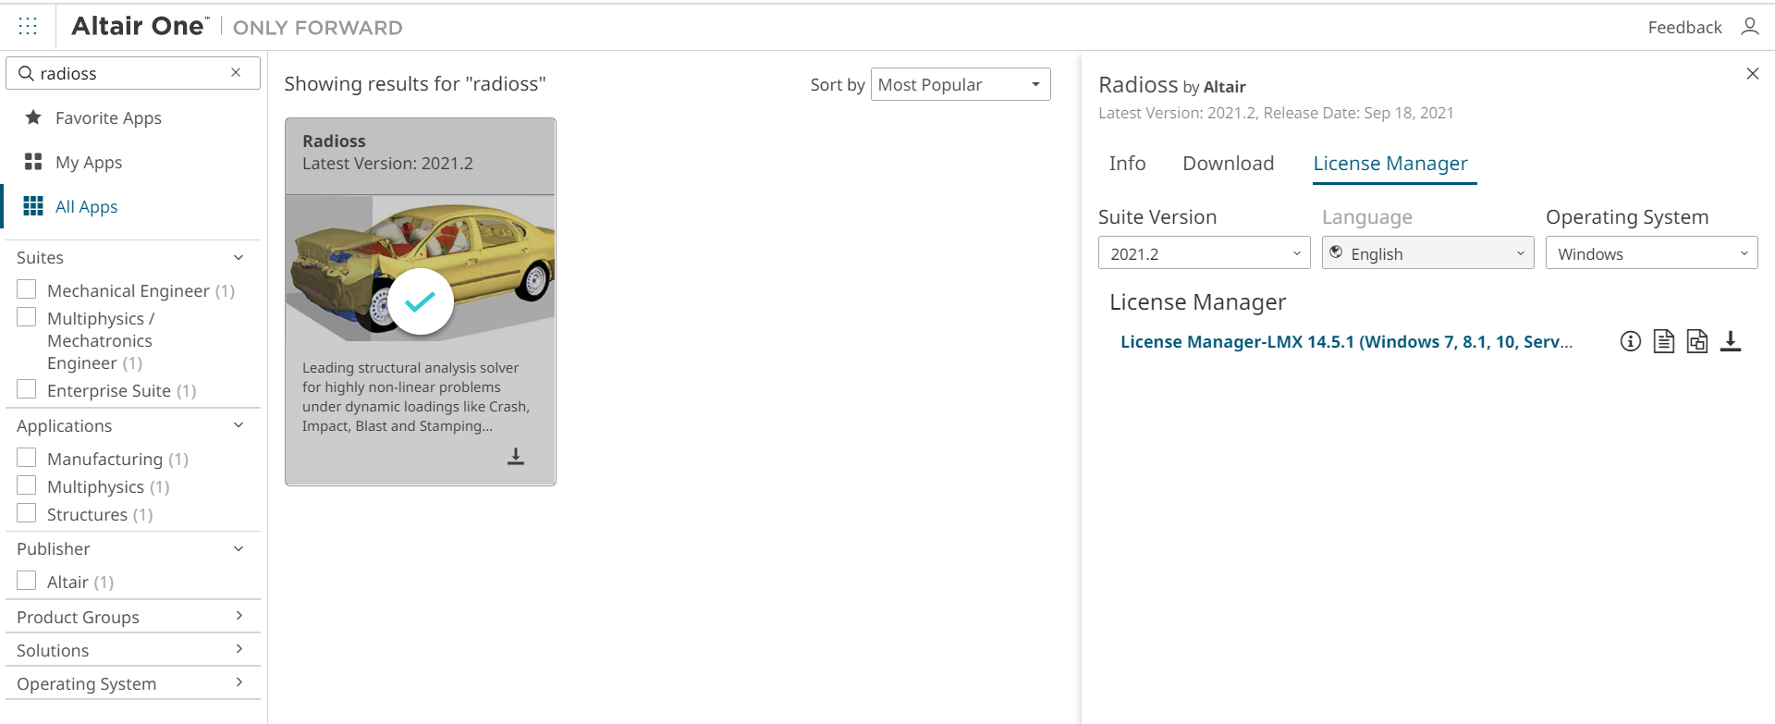The image size is (1775, 724).
Task: Open the app launcher grid icon
Action: tap(28, 27)
